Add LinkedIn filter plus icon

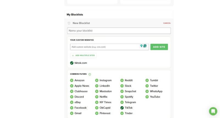click(97, 86)
